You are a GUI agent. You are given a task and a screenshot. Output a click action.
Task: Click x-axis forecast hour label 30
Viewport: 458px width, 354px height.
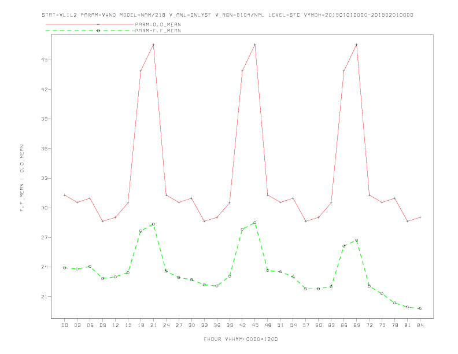[x=191, y=325]
